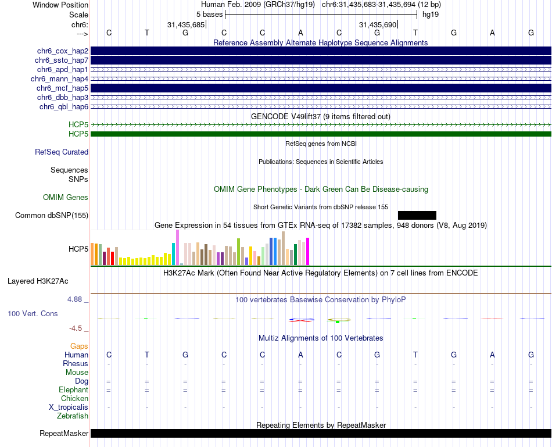This screenshot has width=552, height=447.
Task: Click the black dbSNP variant block
Action: [x=417, y=215]
